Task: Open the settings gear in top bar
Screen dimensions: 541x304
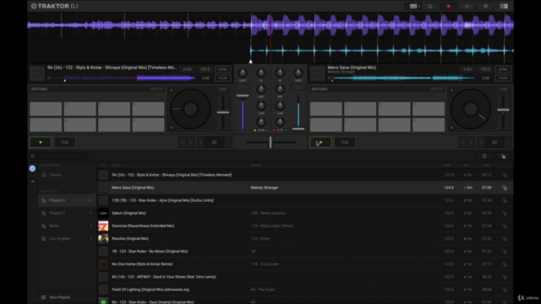Action: pos(485,6)
